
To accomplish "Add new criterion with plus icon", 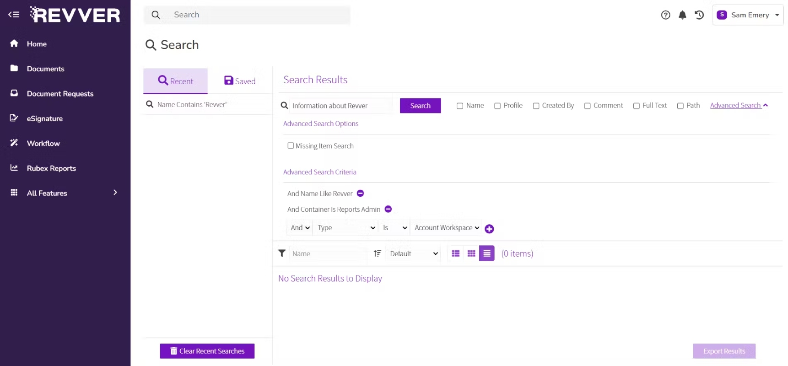I will (489, 229).
